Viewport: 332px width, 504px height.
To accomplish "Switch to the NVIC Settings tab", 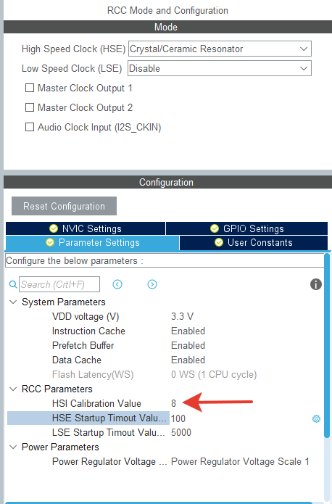I will click(86, 228).
